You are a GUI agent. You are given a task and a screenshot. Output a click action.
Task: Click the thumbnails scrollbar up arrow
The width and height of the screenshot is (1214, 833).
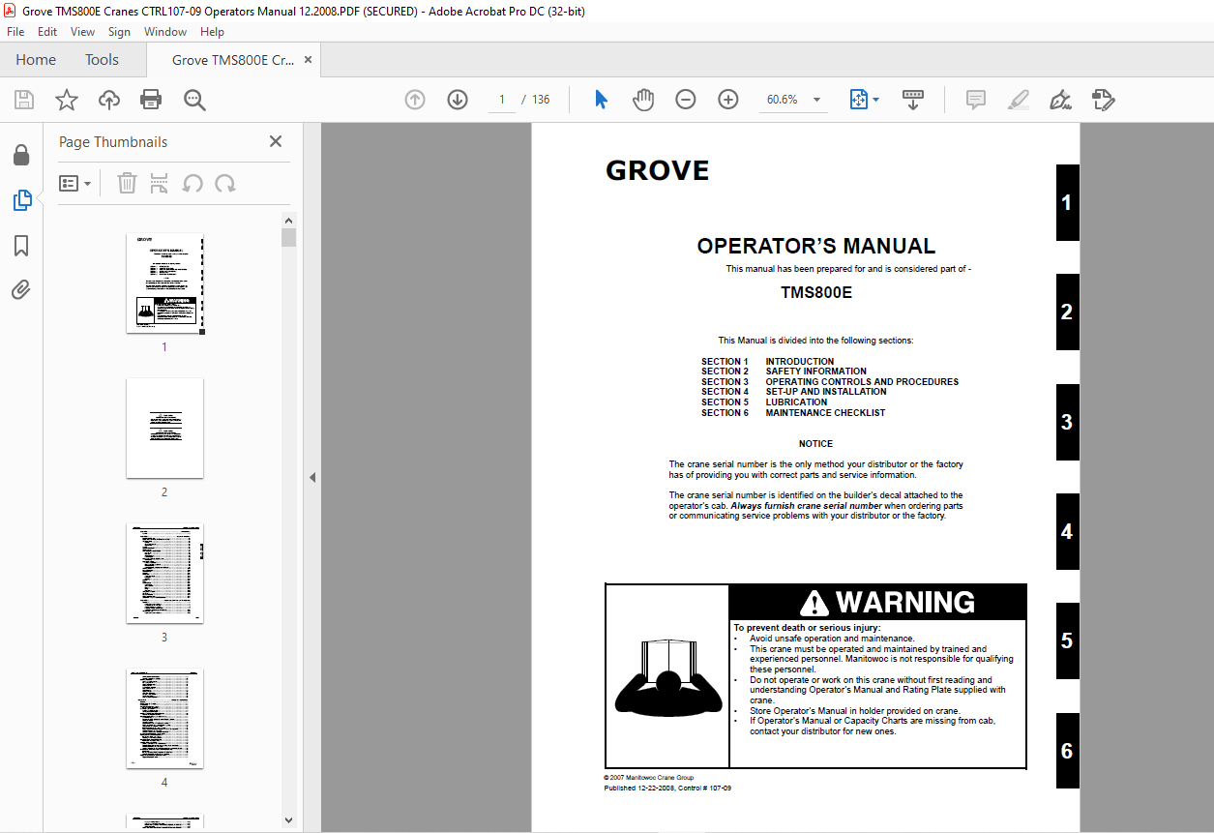click(x=288, y=222)
